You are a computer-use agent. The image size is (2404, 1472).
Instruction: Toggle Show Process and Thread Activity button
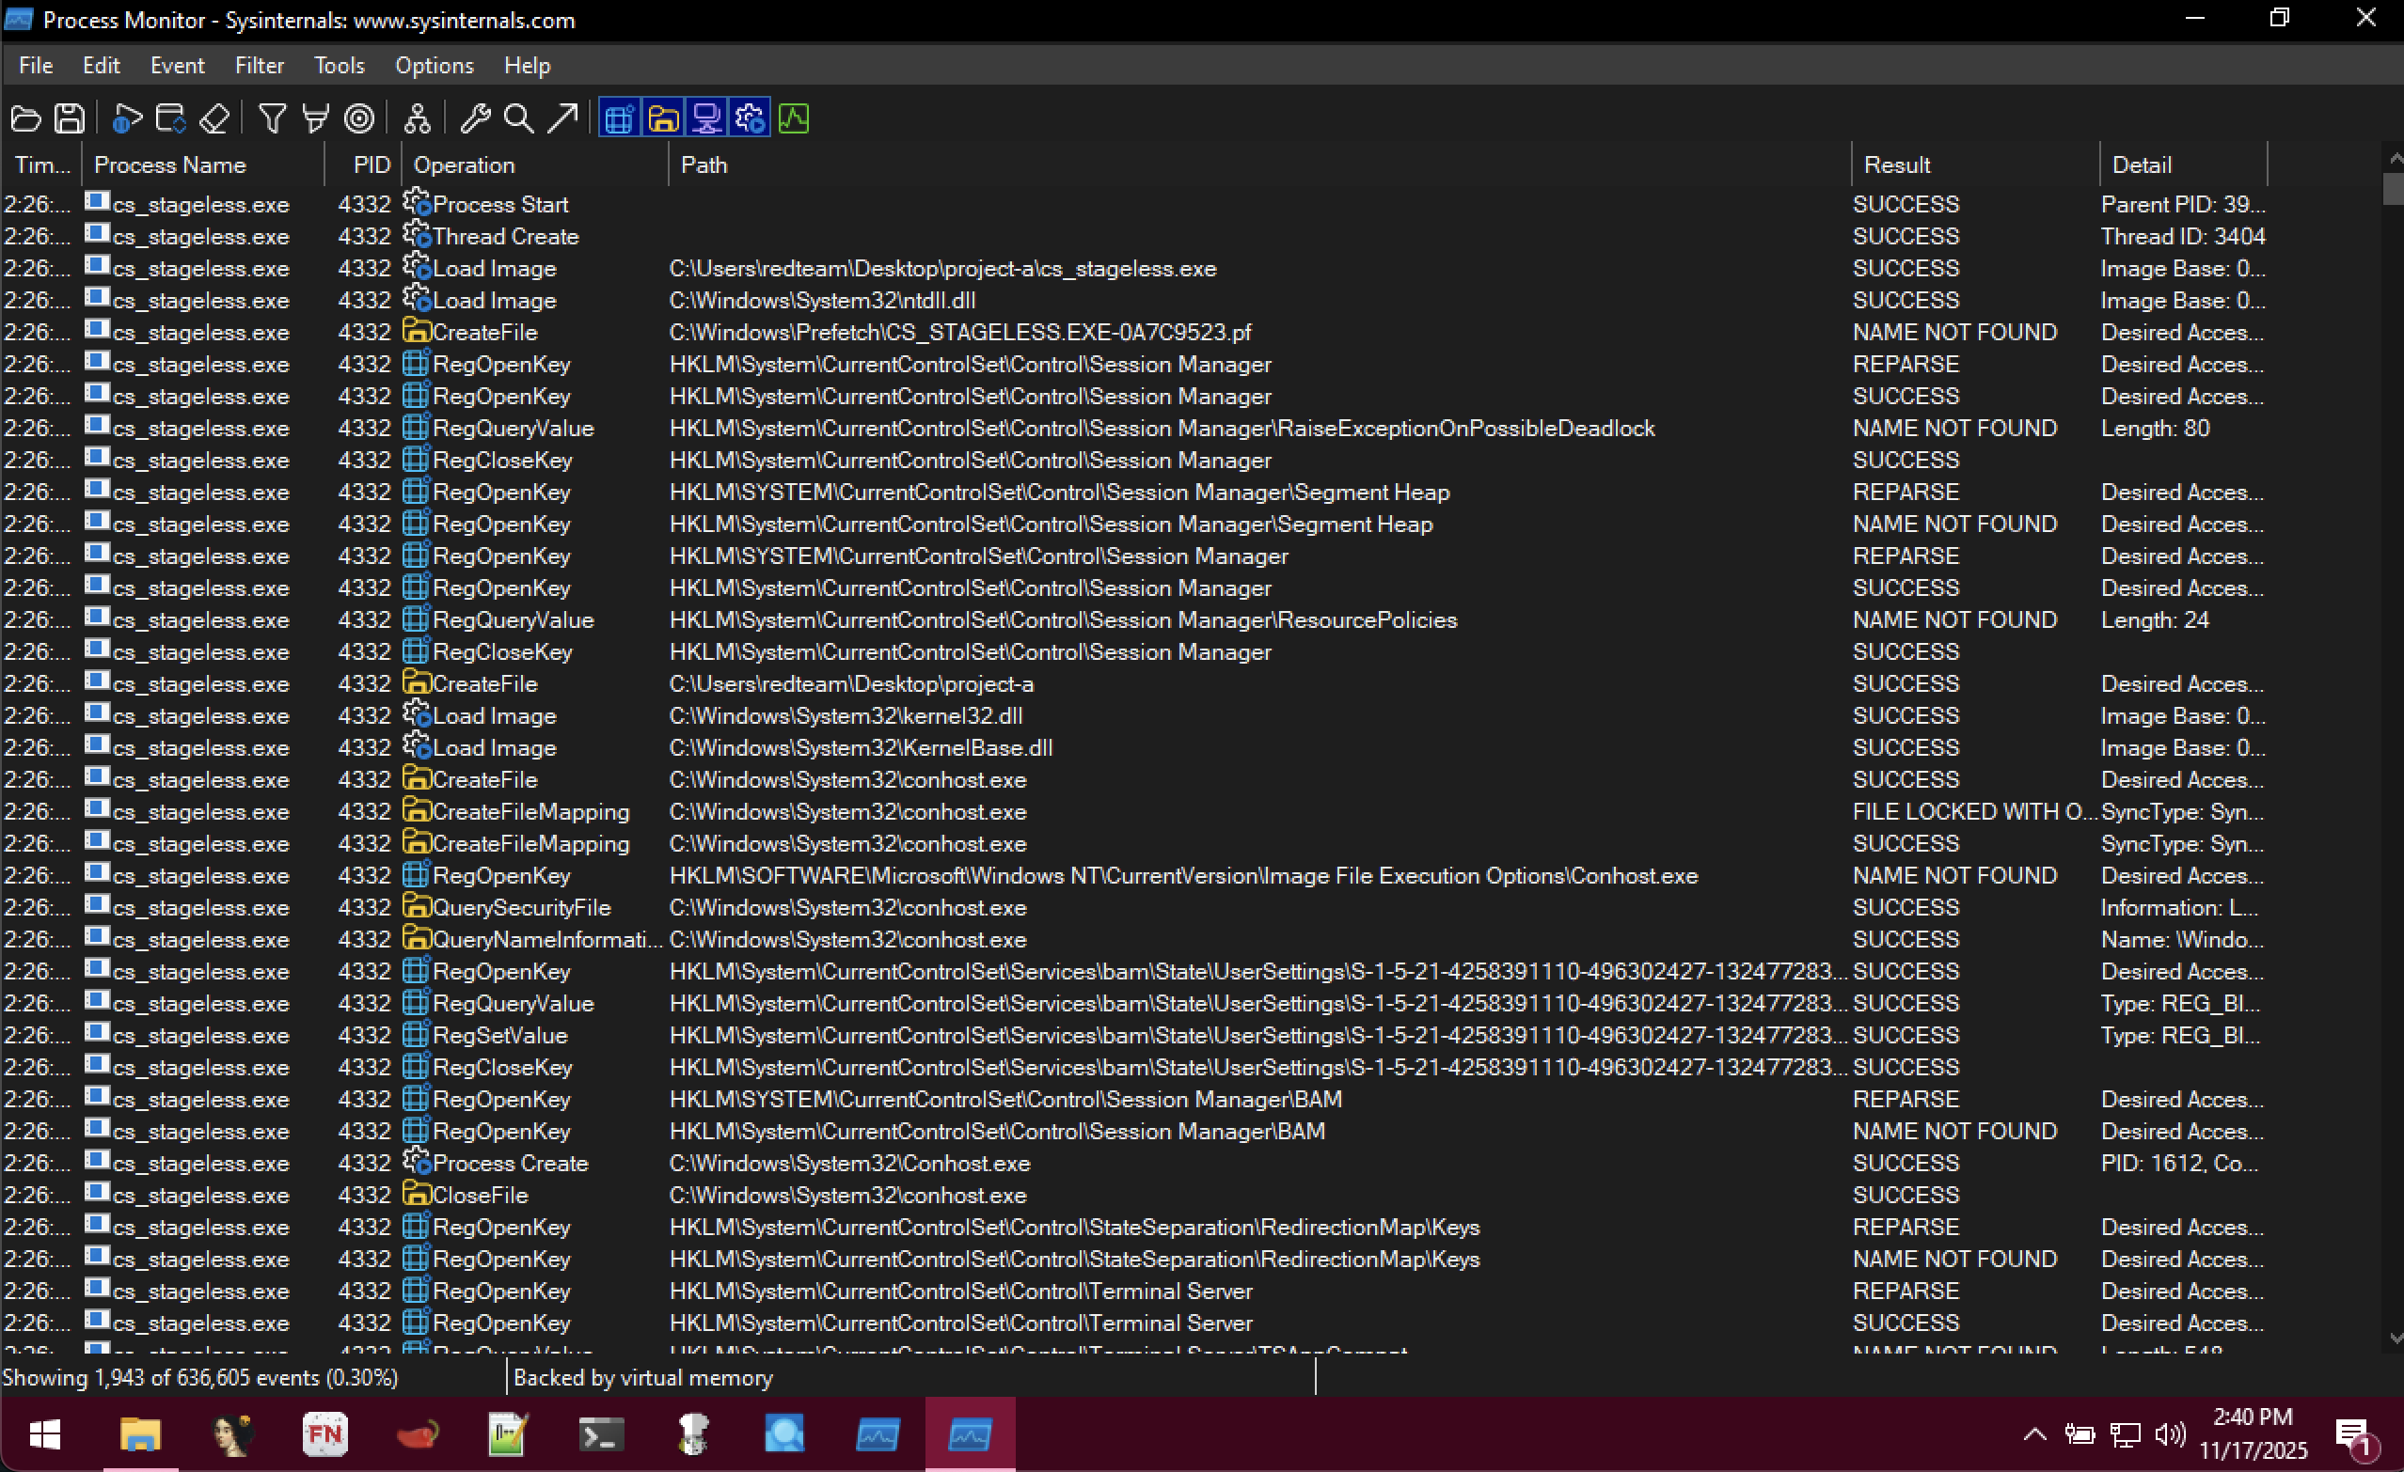tap(750, 119)
